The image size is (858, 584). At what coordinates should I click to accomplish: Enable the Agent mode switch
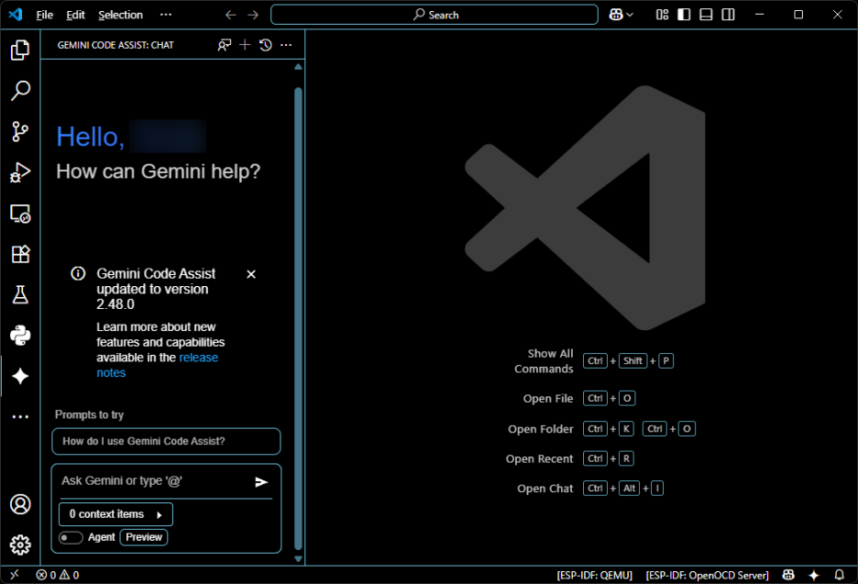(x=71, y=537)
